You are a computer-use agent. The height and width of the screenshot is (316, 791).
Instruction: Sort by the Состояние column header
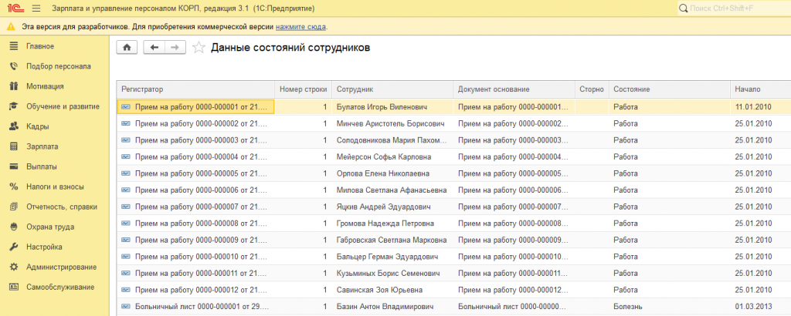pos(670,89)
